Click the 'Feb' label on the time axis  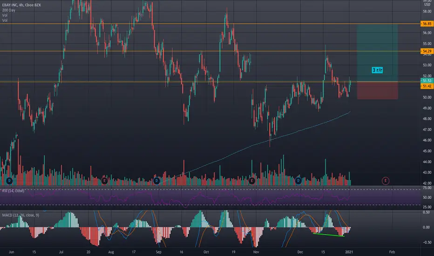pos(392,252)
